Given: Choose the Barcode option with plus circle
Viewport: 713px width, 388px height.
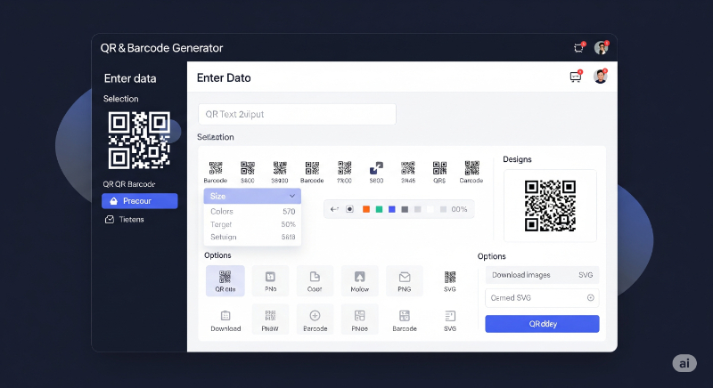Looking at the screenshot, I should point(315,320).
